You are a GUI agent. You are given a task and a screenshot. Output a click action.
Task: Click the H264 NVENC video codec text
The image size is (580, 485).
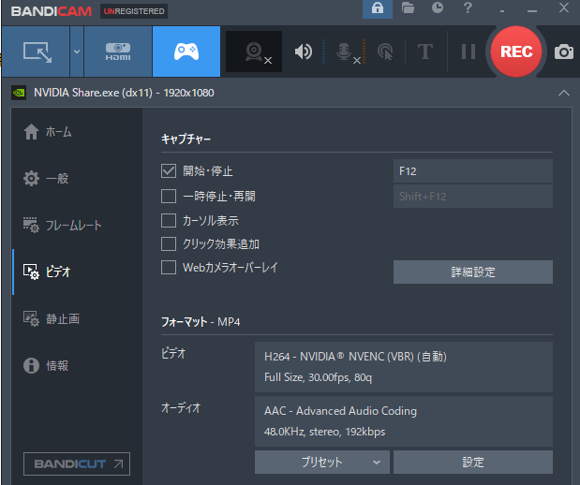[x=355, y=357]
